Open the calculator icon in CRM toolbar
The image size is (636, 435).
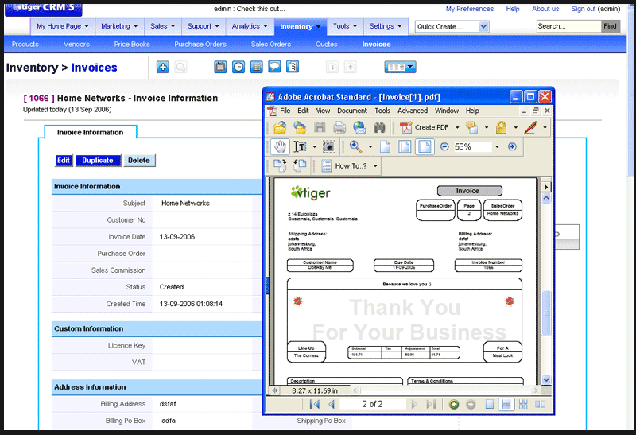click(x=256, y=67)
